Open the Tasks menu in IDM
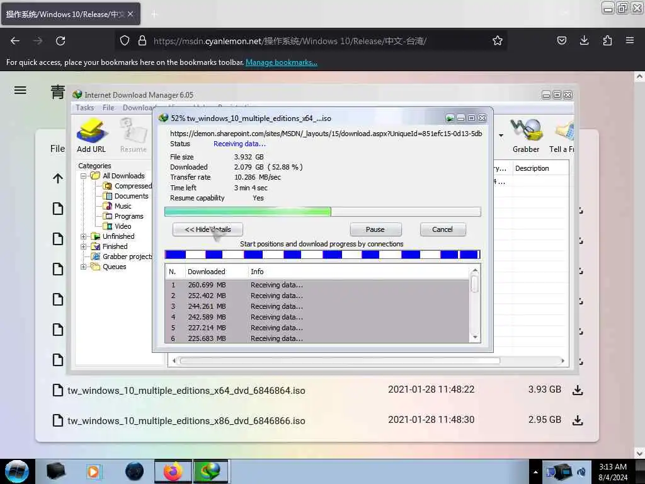The image size is (645, 484). click(85, 108)
